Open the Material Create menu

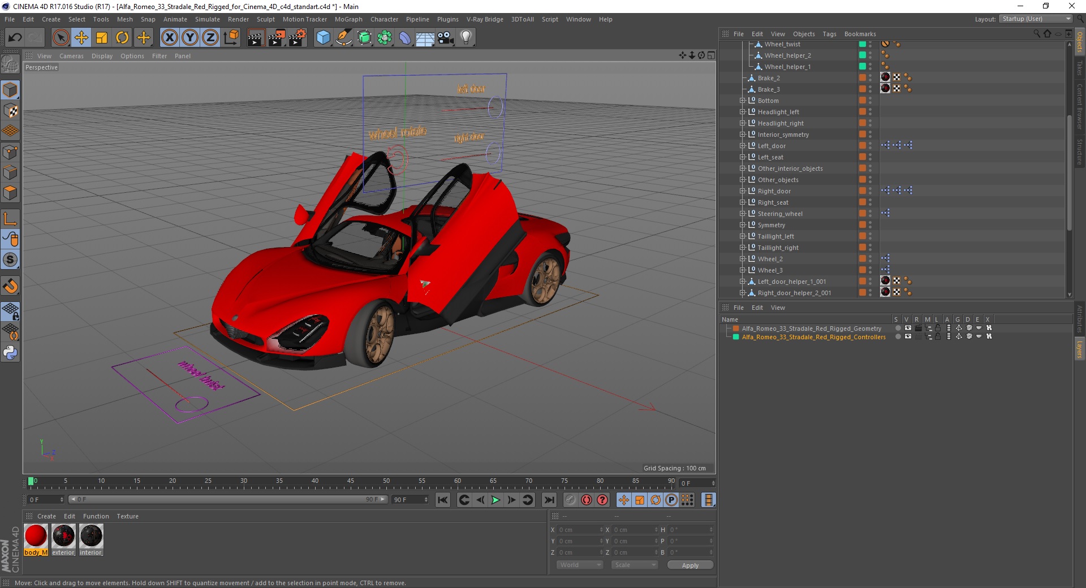(x=46, y=516)
